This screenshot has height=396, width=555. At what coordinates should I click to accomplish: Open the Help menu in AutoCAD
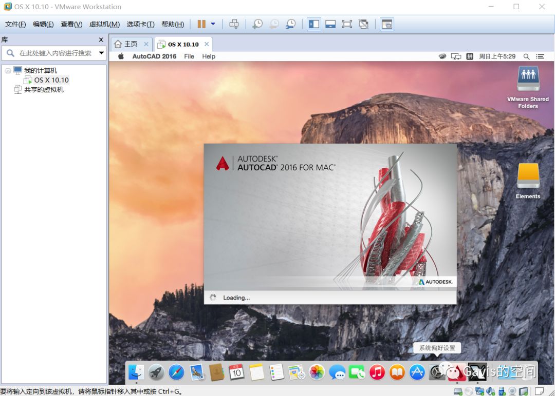point(209,56)
